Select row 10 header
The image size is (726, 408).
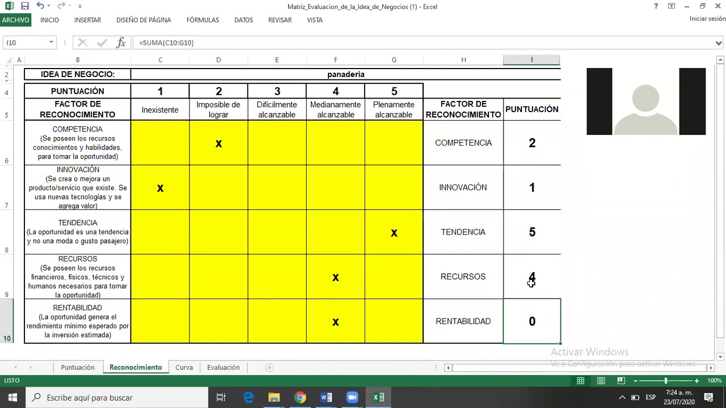[x=7, y=321]
